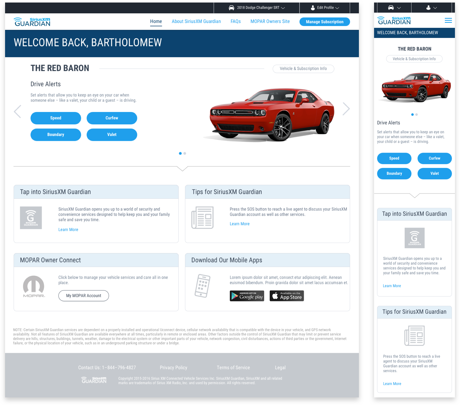The image size is (460, 405).
Task: Click the SiriusXM Guardian logo in mobile header
Action: tap(394, 20)
